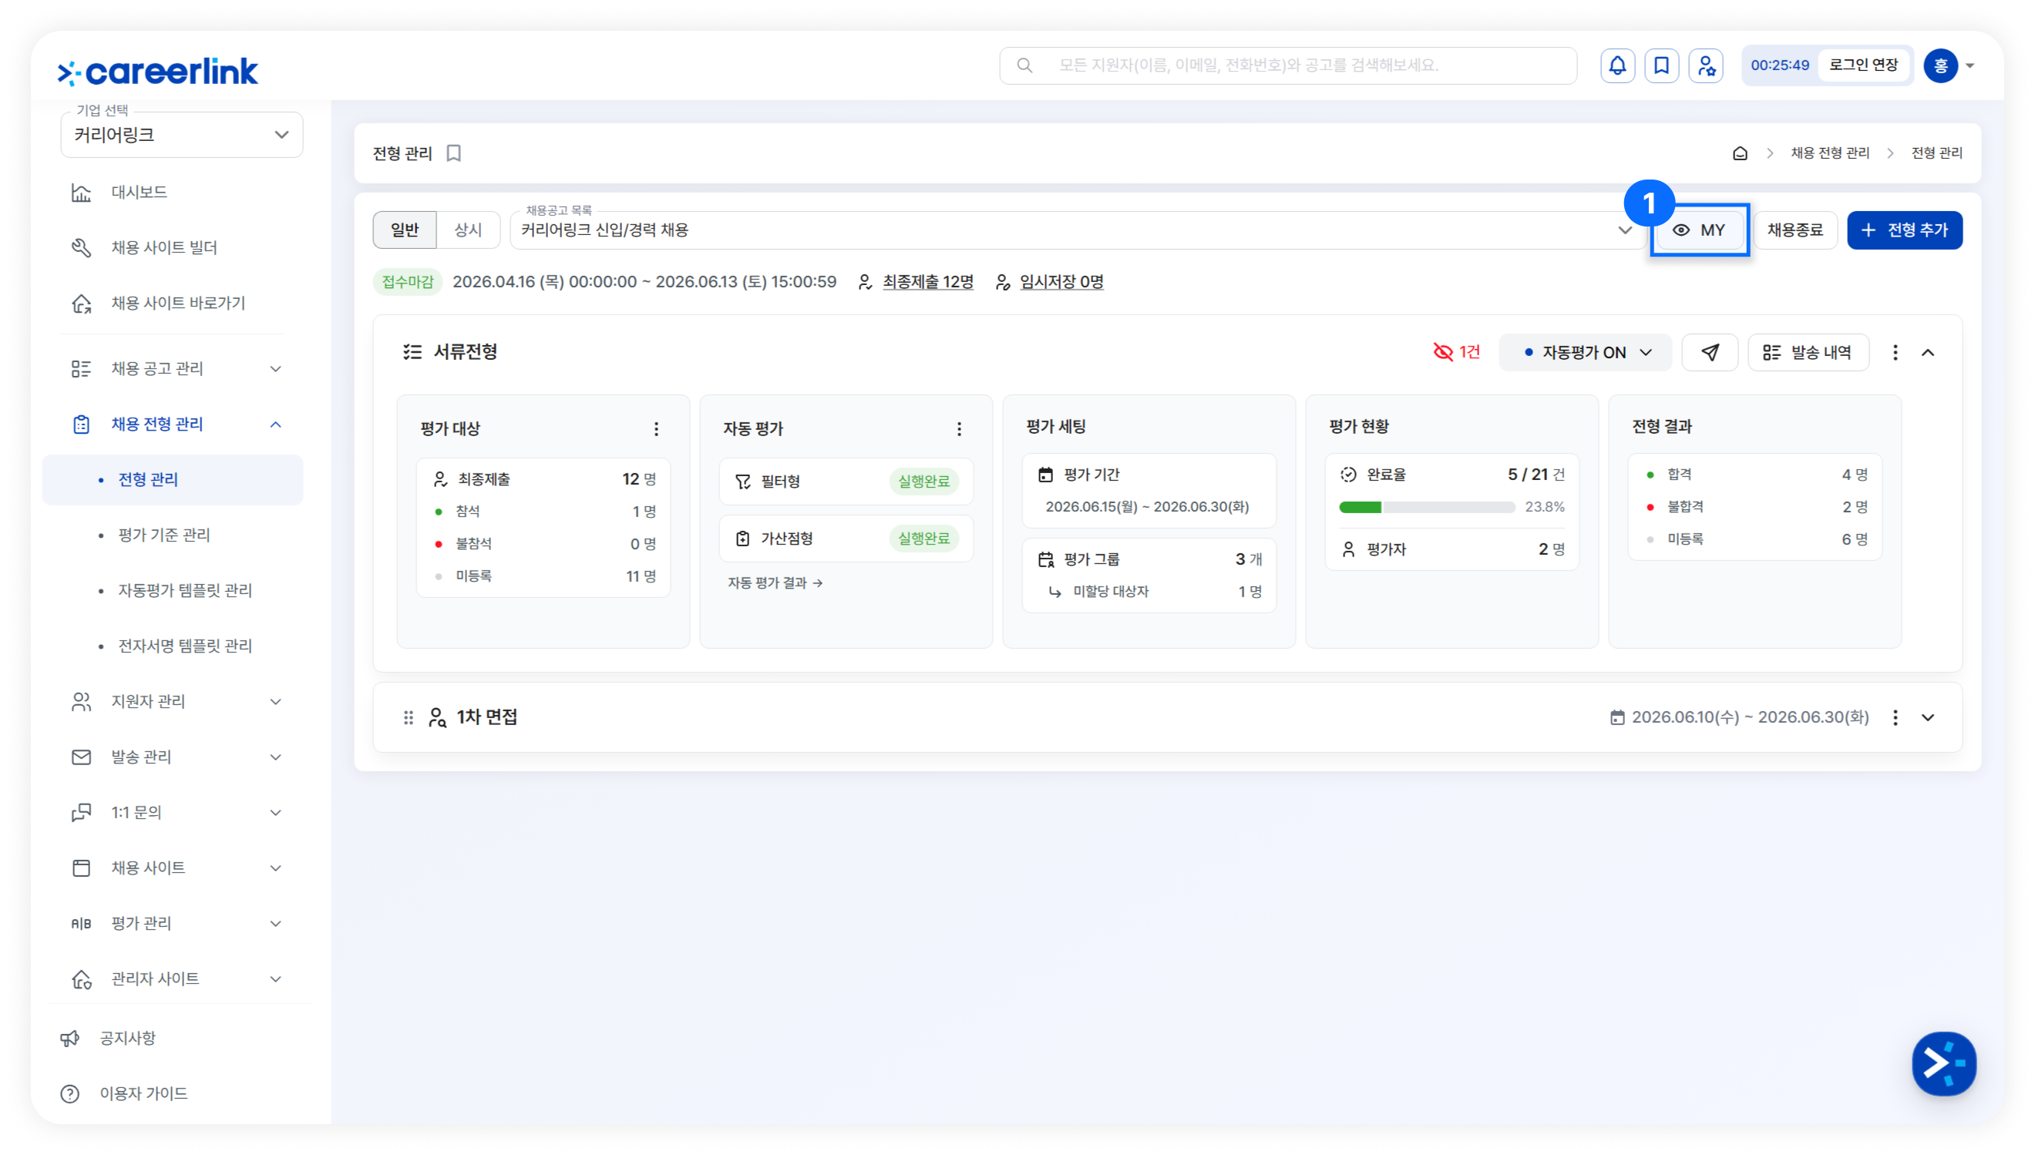Viewport: 2035px width, 1155px height.
Task: Click the send paper-plane icon
Action: click(1710, 352)
